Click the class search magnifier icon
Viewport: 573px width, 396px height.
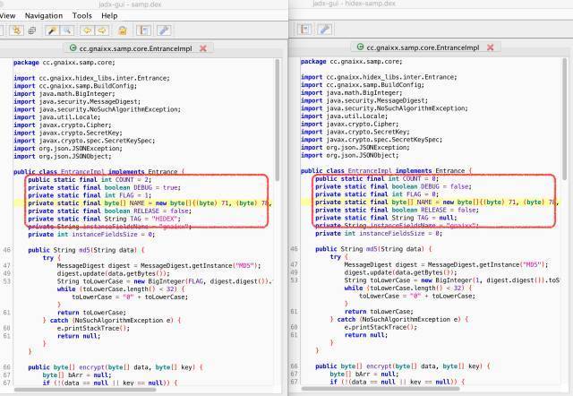[x=67, y=30]
